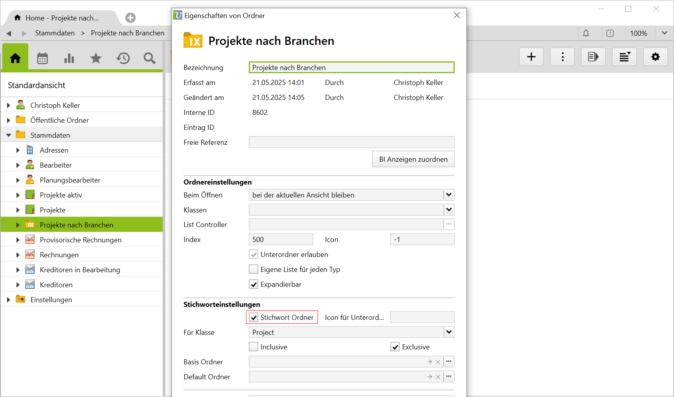Open the history clock icon
This screenshot has width=674, height=397.
123,59
